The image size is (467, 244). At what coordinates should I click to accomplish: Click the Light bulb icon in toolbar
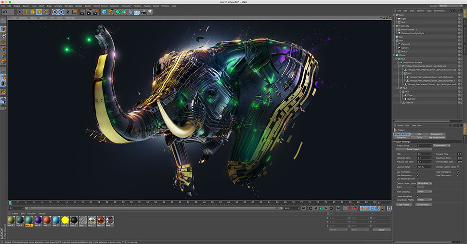tap(151, 12)
